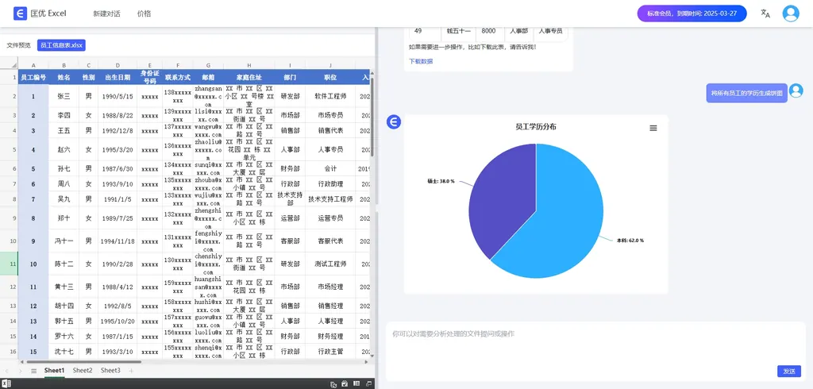This screenshot has height=389, width=813.
Task: Select the 员工信息表.xlsx file tab
Action: point(61,45)
